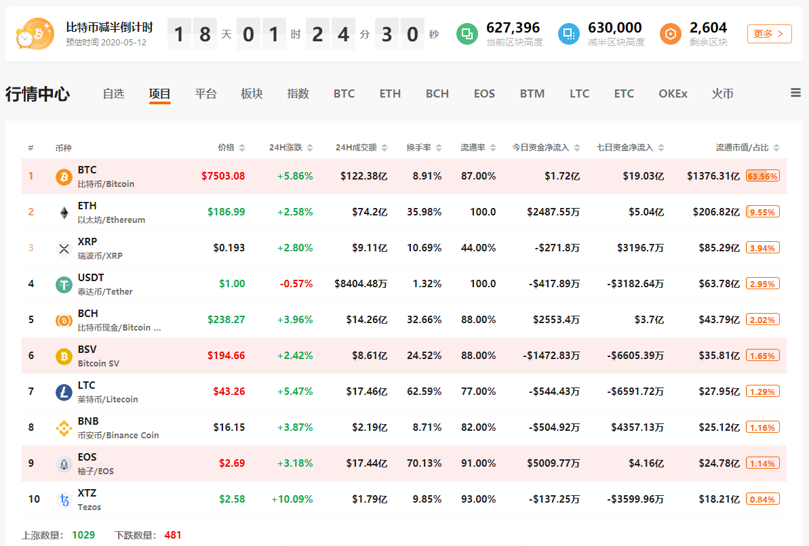
Task: Open the LTC market tab
Action: pyautogui.click(x=579, y=93)
